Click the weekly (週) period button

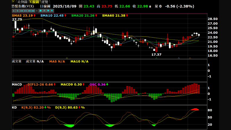pyautogui.click(x=40, y=11)
